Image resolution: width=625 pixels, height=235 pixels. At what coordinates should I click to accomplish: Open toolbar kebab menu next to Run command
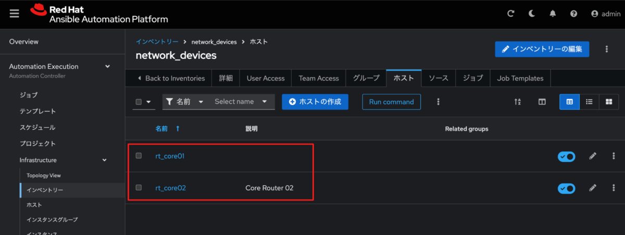[x=438, y=102]
